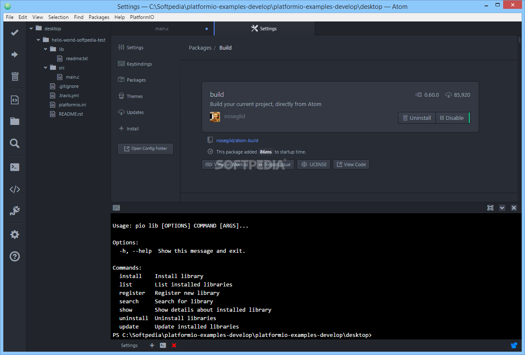The height and width of the screenshot is (355, 525).
Task: Open the terminal icon in left toolbar
Action: pyautogui.click(x=15, y=167)
